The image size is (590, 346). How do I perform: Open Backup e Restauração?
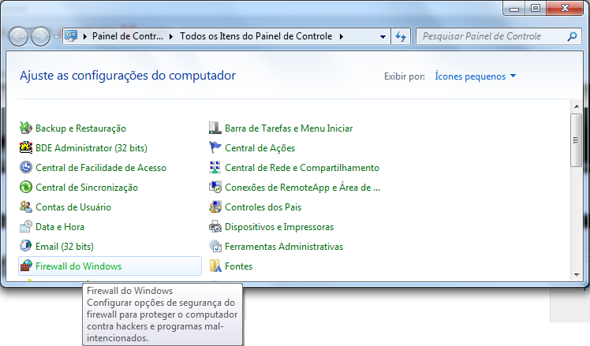80,128
